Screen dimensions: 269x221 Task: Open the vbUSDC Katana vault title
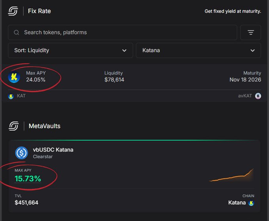pyautogui.click(x=53, y=150)
